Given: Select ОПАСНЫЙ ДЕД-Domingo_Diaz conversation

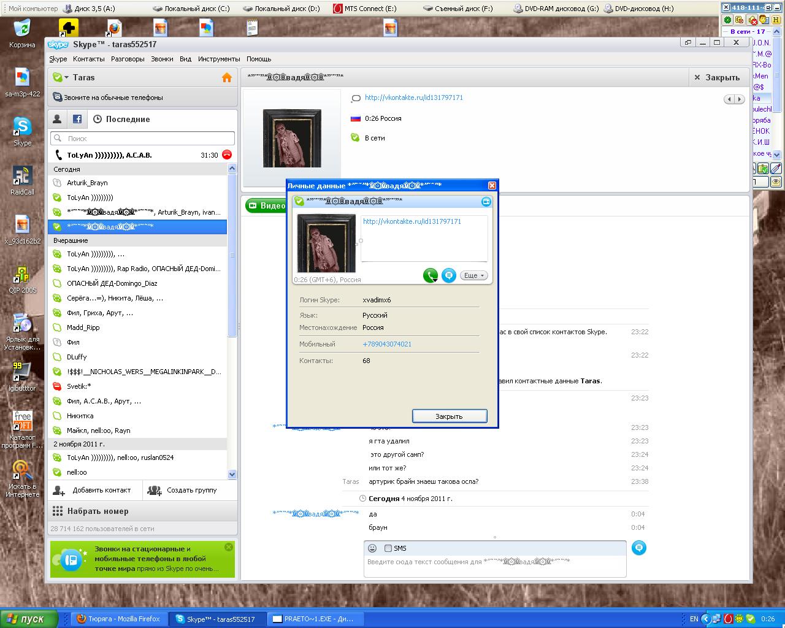Looking at the screenshot, I should [x=137, y=283].
